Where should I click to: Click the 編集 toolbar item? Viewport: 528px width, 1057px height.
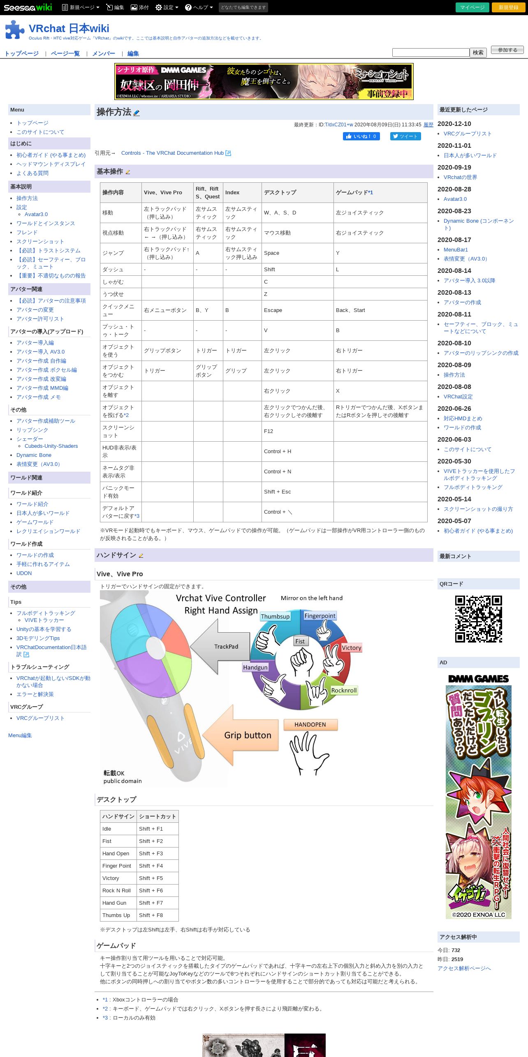(115, 7)
